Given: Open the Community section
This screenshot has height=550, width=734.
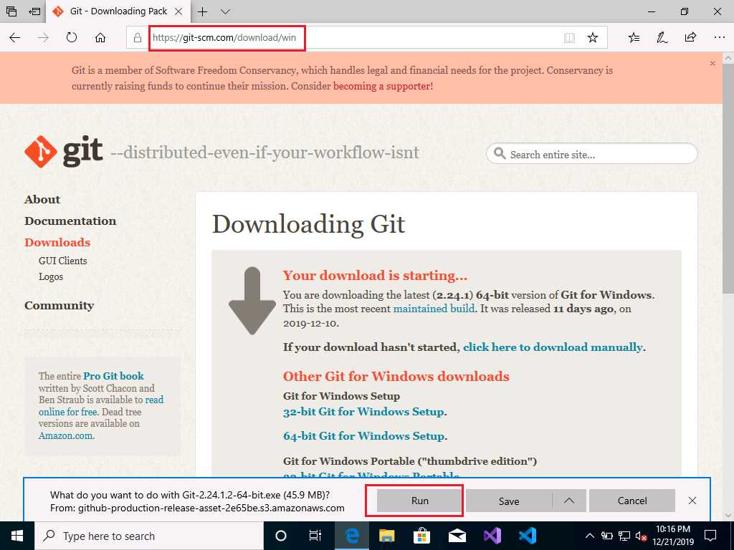Looking at the screenshot, I should pos(59,305).
